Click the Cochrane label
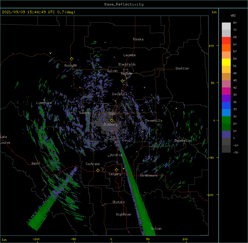The height and width of the screenshot is (243, 248). click(93, 164)
